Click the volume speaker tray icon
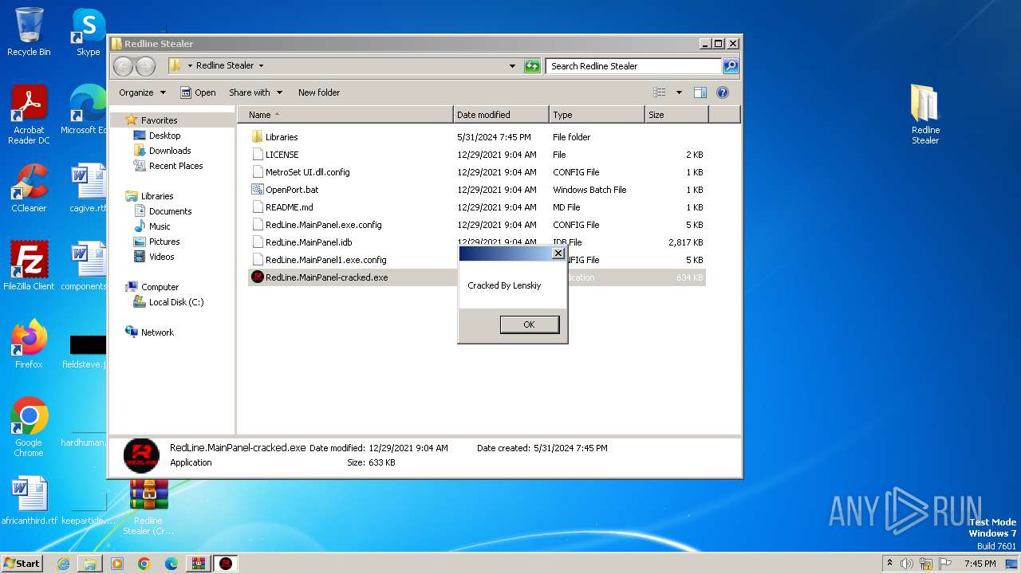 [907, 564]
